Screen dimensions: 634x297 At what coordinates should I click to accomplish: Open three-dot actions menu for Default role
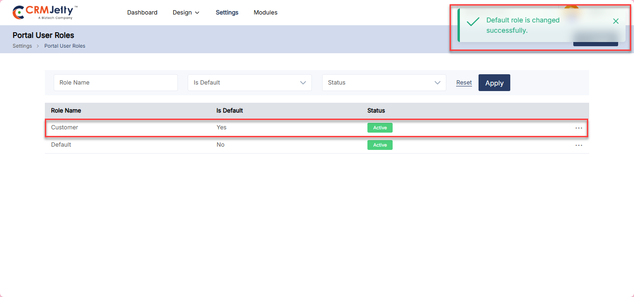578,145
